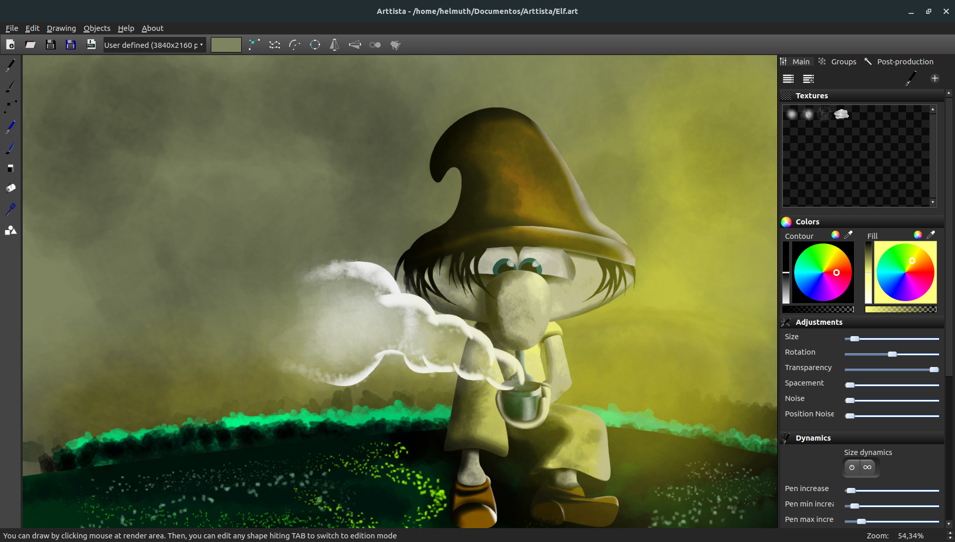Click the plus button to add a brush
Screen dimensions: 955x542
pyautogui.click(x=935, y=78)
